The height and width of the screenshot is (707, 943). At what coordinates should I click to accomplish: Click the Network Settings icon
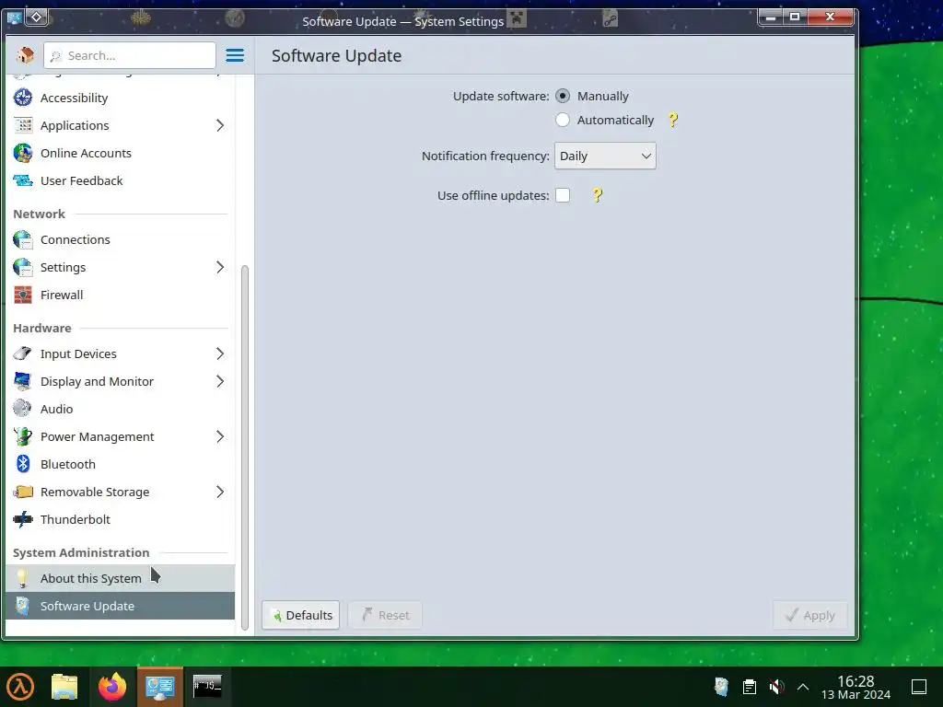coord(23,267)
